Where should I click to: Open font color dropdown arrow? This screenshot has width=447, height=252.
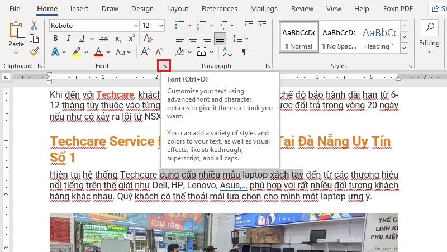coord(108,52)
